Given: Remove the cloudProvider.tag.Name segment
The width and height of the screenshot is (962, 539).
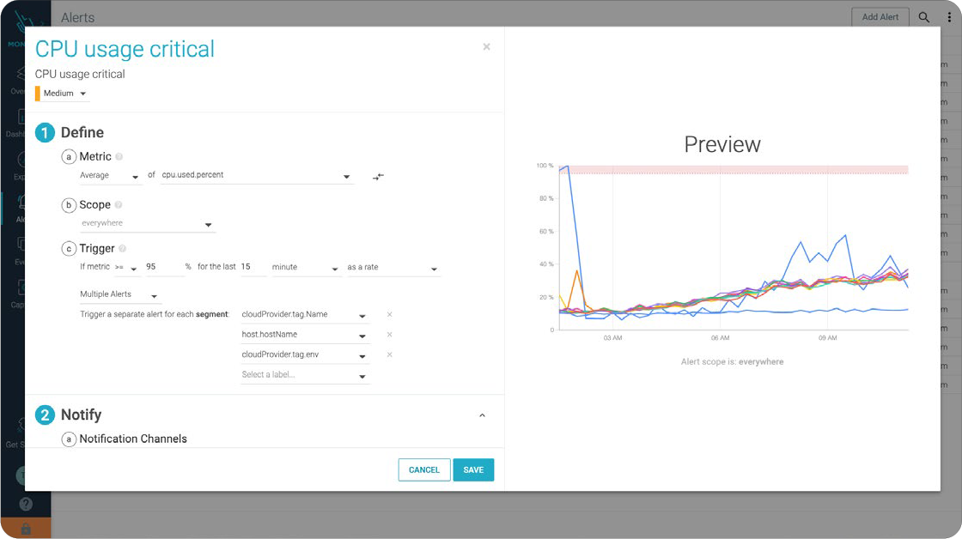Looking at the screenshot, I should [389, 315].
